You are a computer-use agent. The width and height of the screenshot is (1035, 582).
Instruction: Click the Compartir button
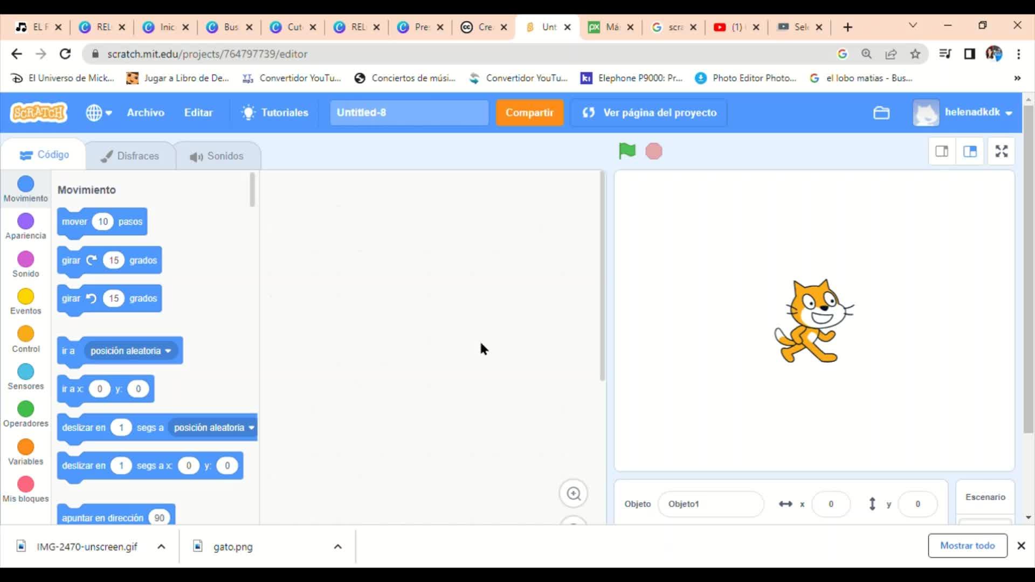pos(529,113)
